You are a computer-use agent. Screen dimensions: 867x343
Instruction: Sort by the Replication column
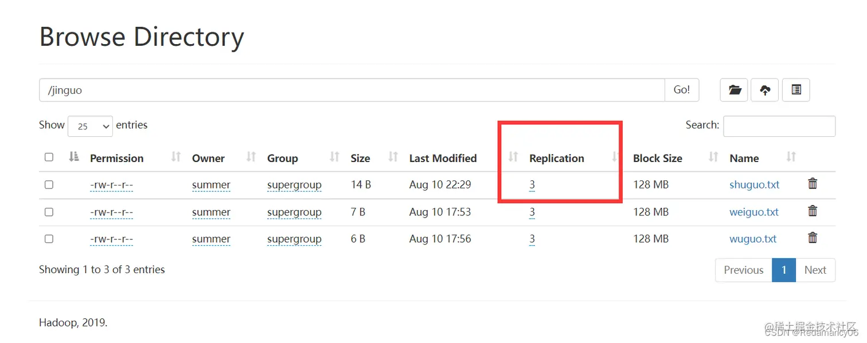(x=615, y=157)
